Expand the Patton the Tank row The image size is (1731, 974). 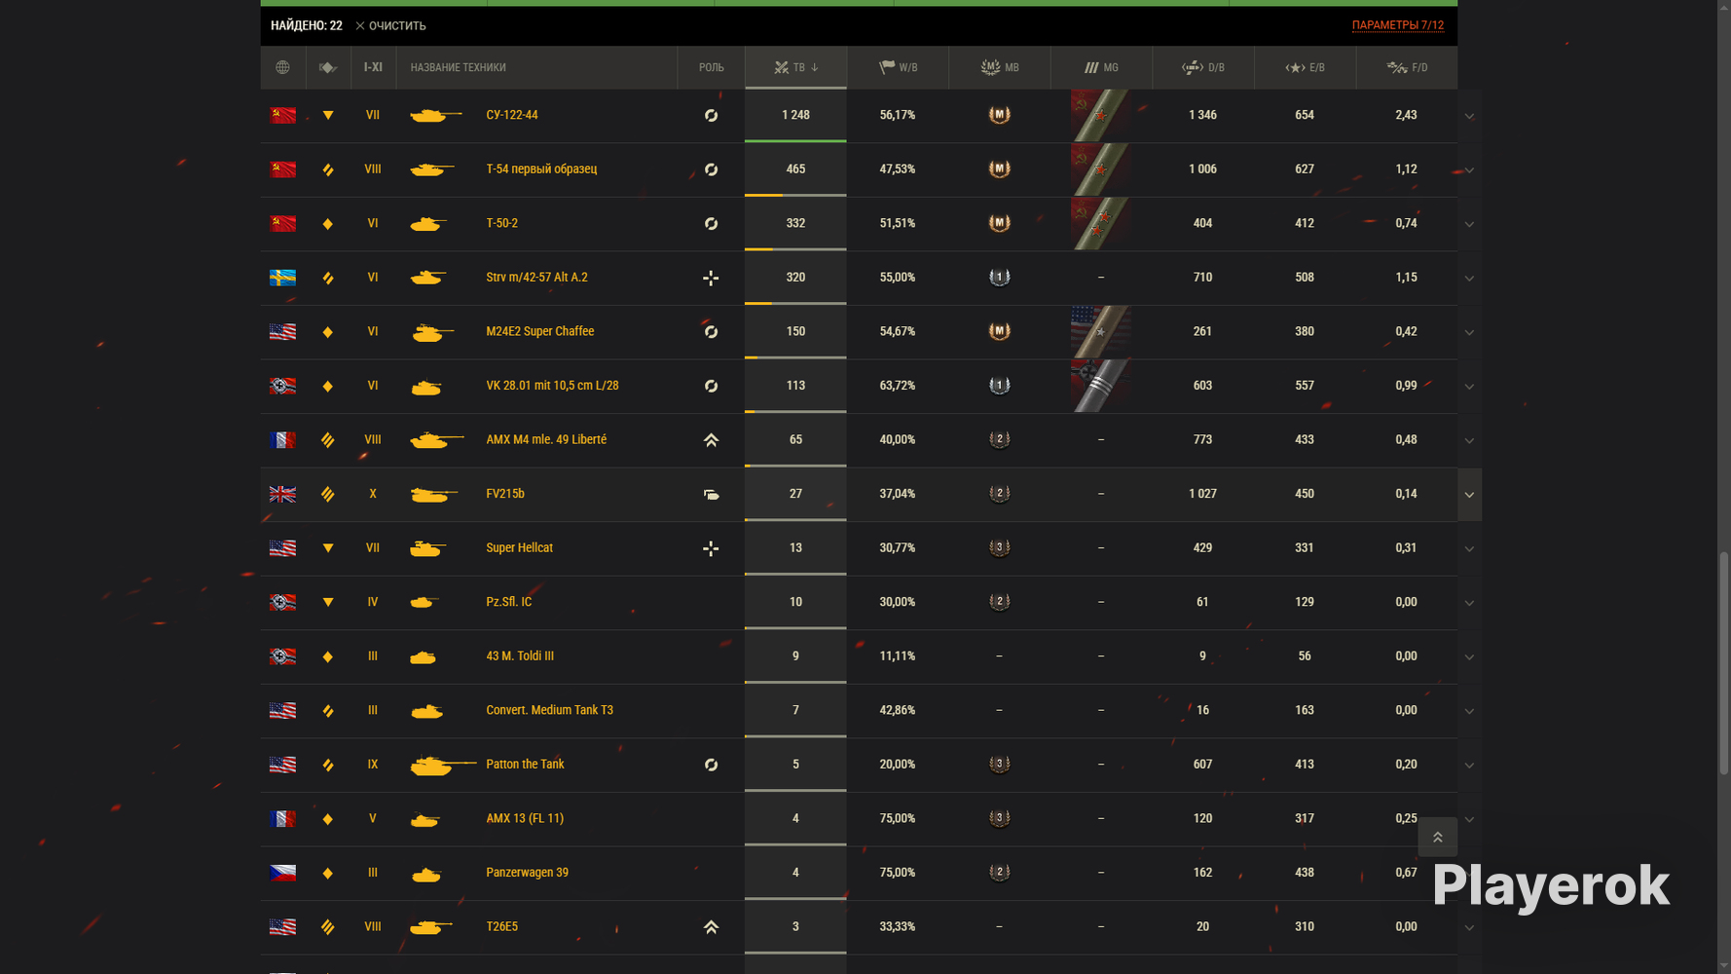[x=1469, y=766]
